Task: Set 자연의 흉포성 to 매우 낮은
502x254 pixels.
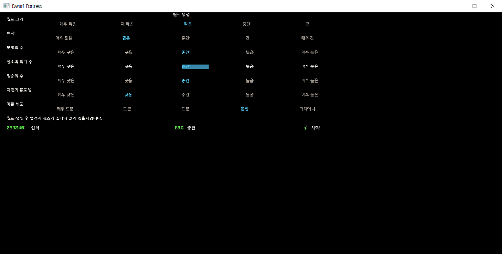Action: tap(66, 95)
